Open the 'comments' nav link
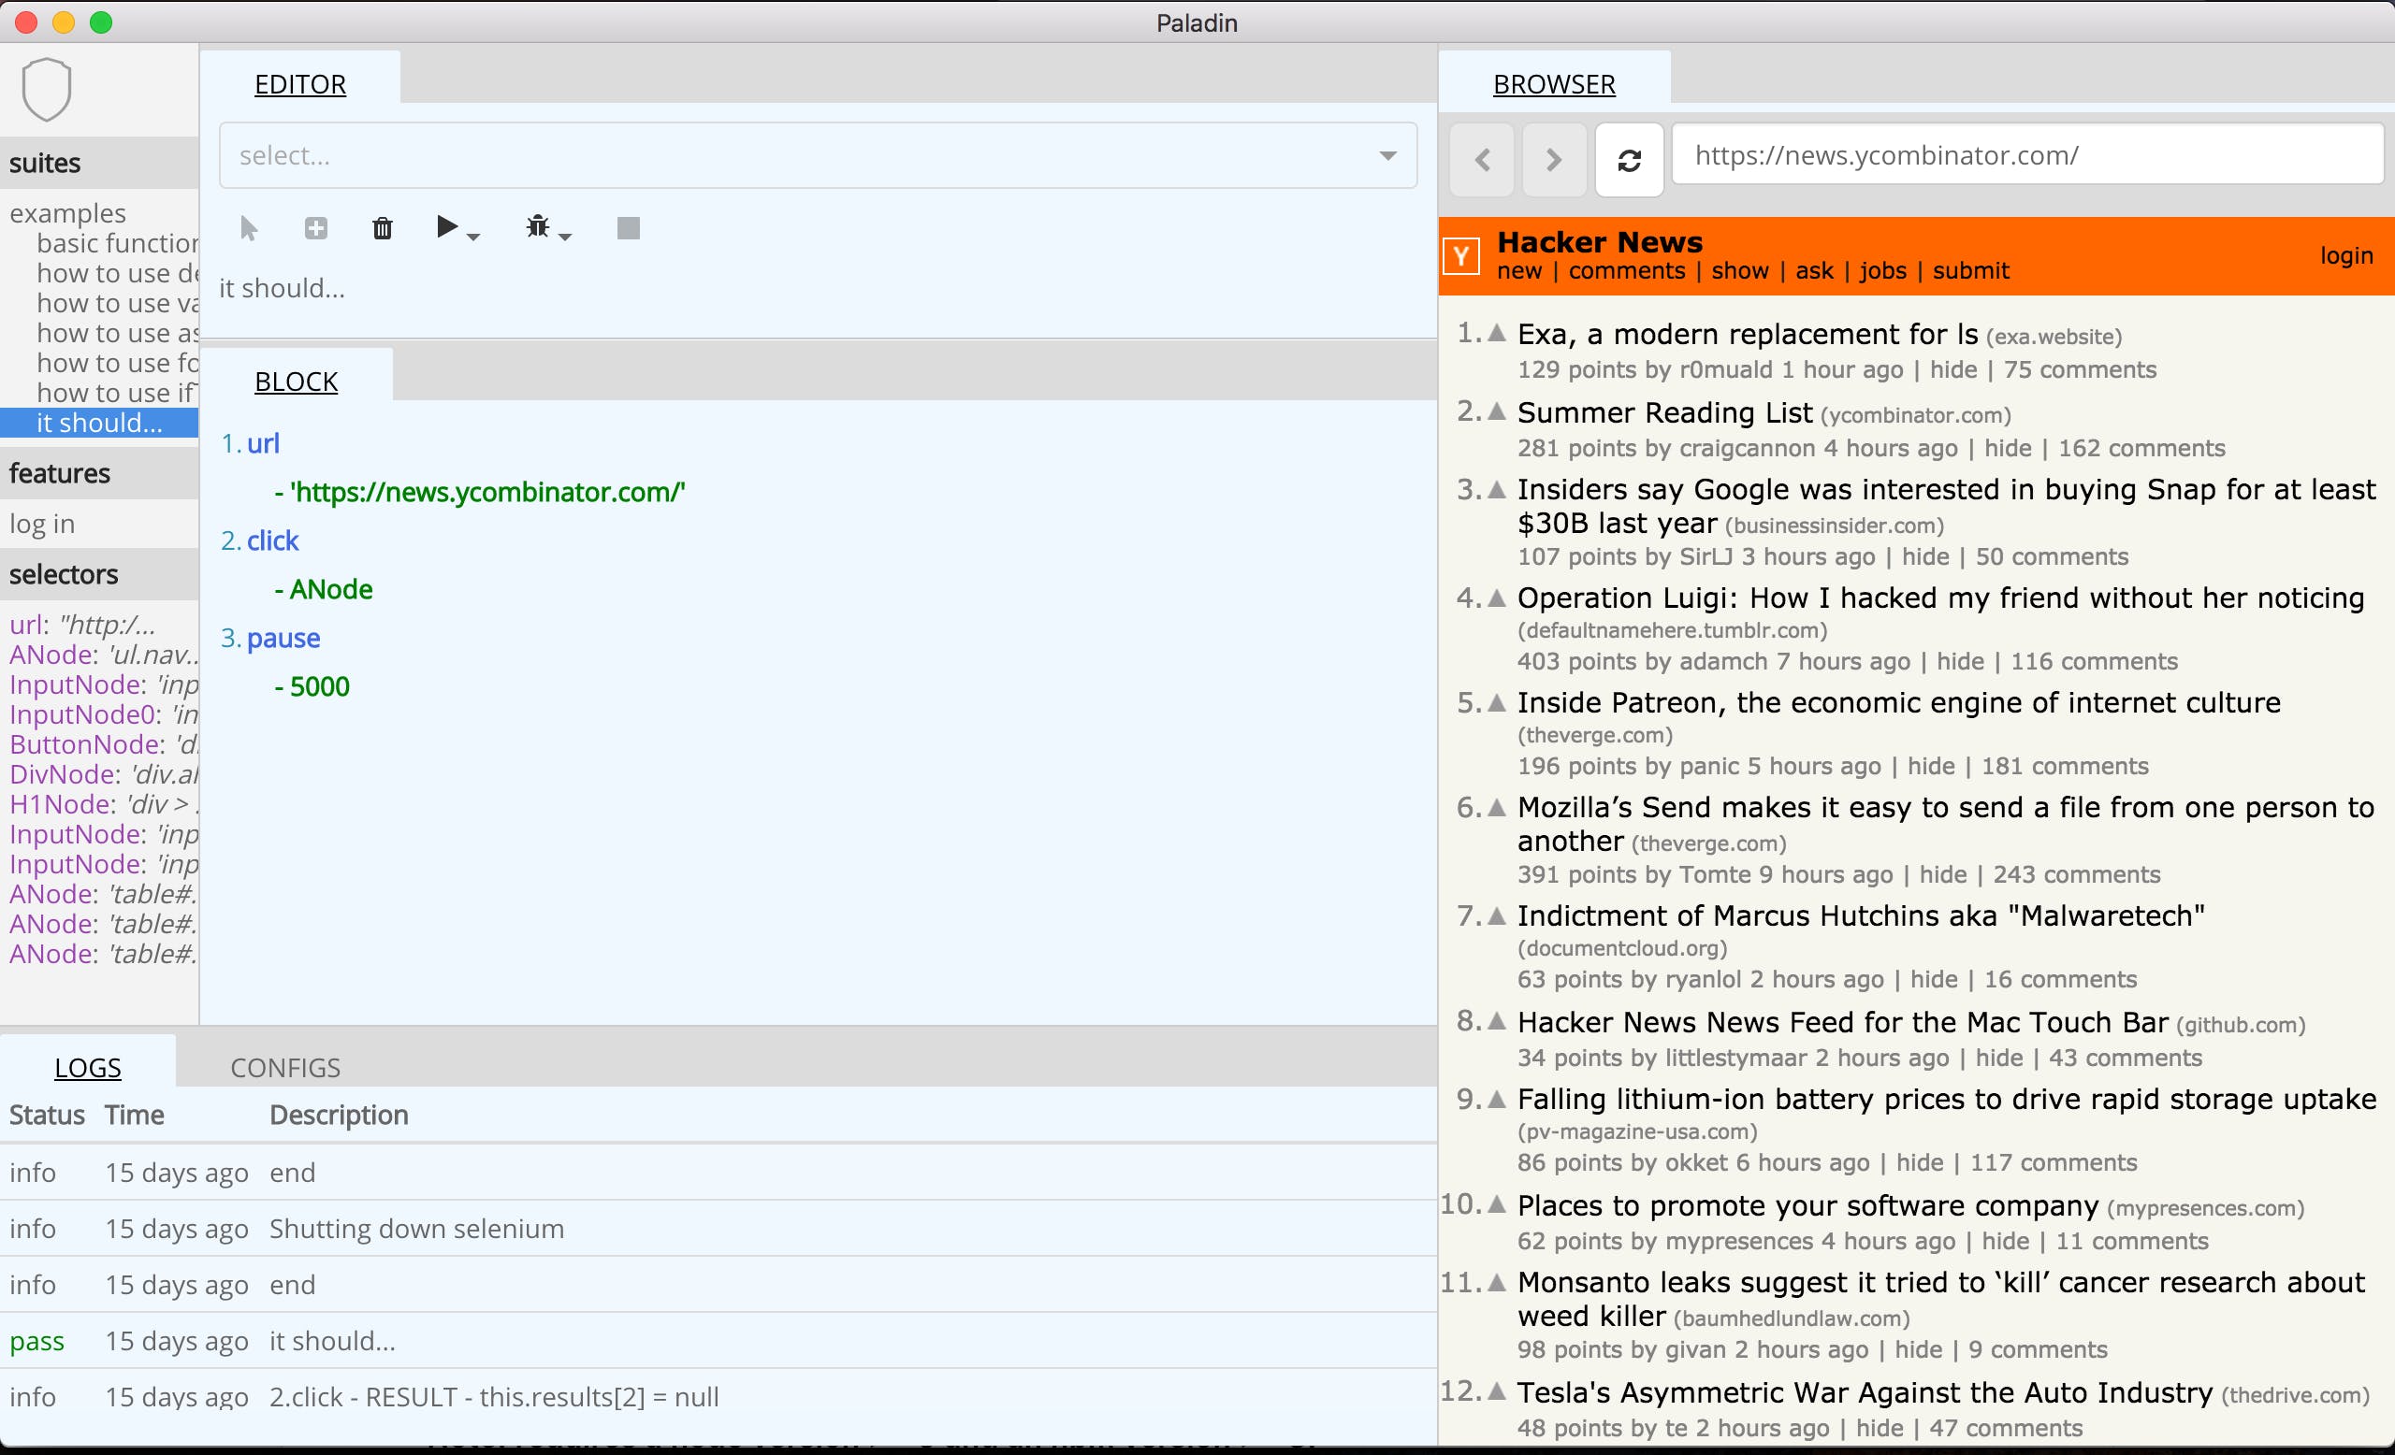Screen dimensions: 2395x1455 coord(1626,271)
